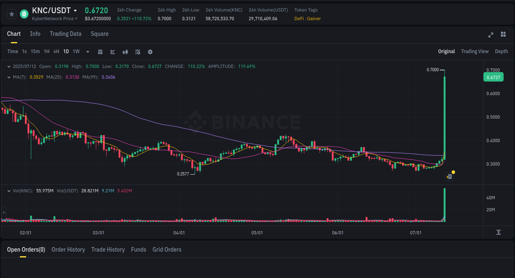Open the technical indicators icon
The image size is (515, 278).
coord(125,51)
